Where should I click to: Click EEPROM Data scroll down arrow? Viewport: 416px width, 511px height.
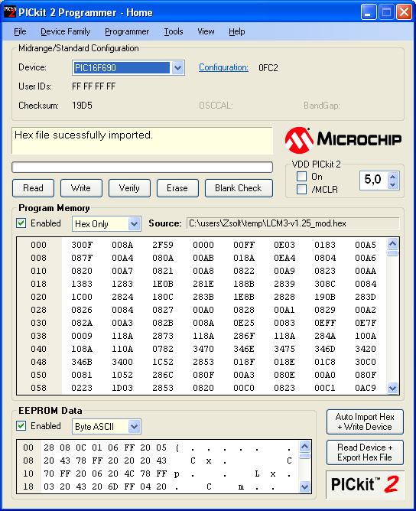point(304,487)
